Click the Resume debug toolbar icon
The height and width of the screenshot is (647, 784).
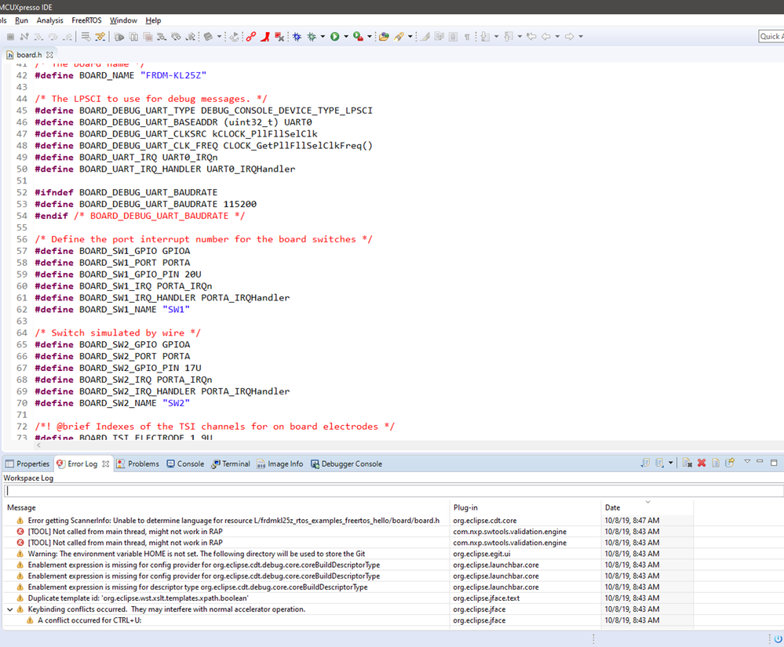coord(119,37)
